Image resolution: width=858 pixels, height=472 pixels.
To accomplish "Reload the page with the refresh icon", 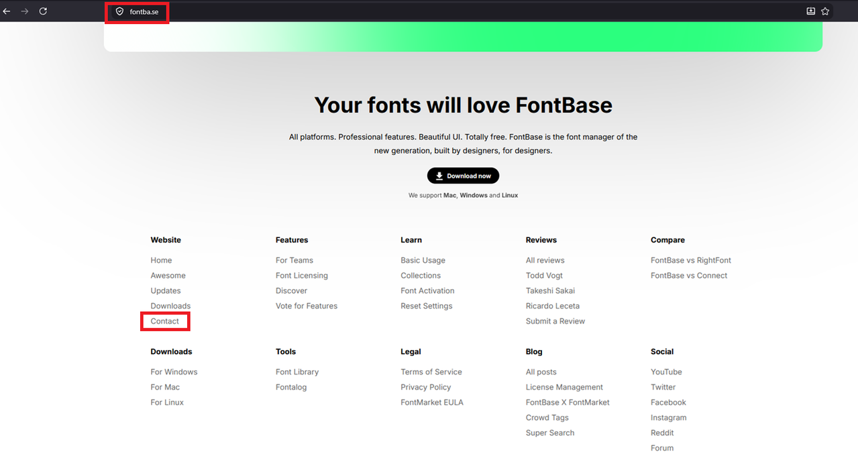I will click(43, 11).
